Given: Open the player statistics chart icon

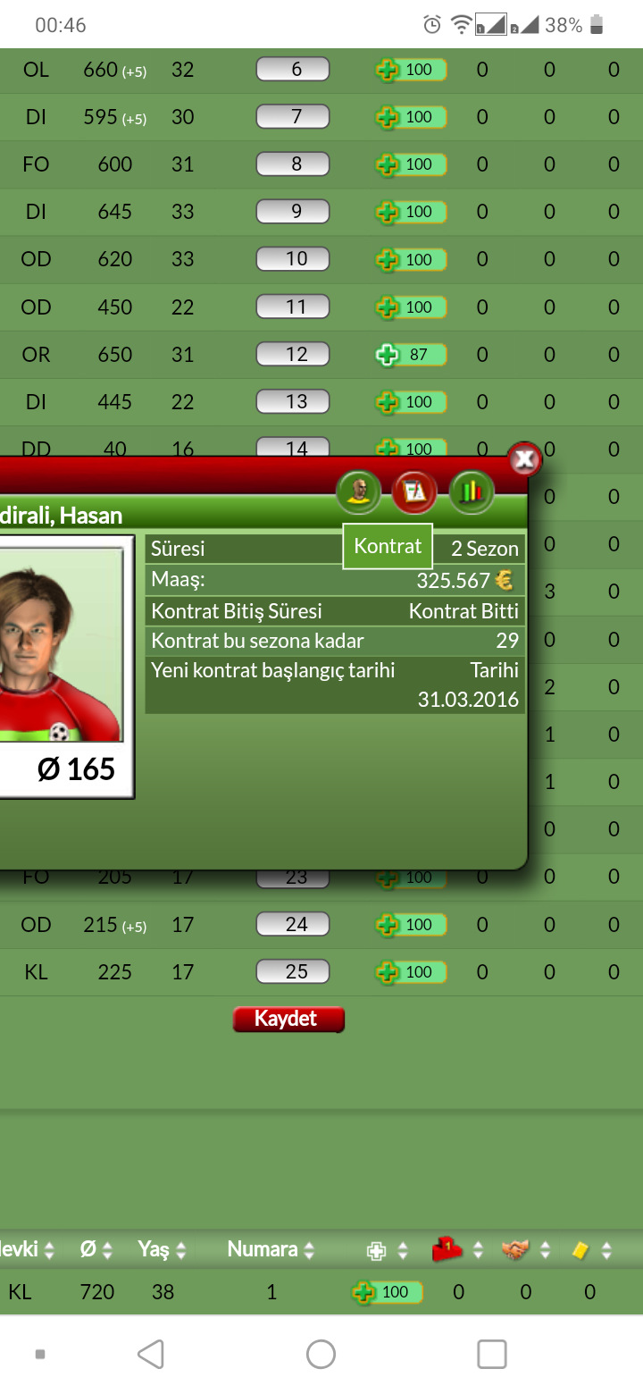Looking at the screenshot, I should [x=472, y=491].
